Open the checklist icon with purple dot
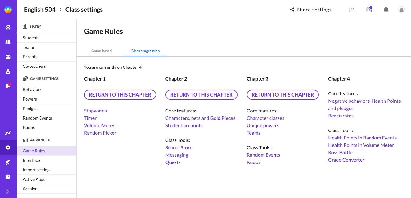This screenshot has height=198, width=411. point(369,10)
